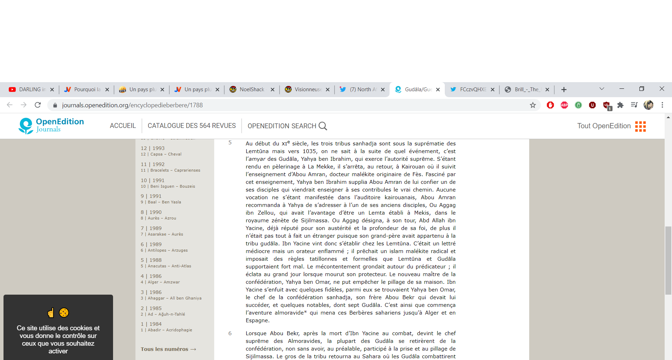Click the address bar URL field

294,105
